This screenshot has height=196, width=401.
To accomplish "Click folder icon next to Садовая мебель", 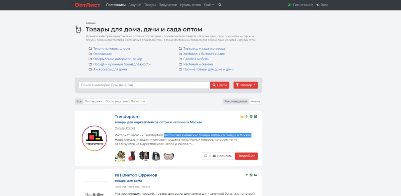I will tap(180, 59).
